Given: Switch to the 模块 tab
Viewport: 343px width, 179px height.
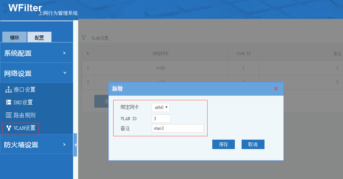Looking at the screenshot, I should tap(14, 37).
